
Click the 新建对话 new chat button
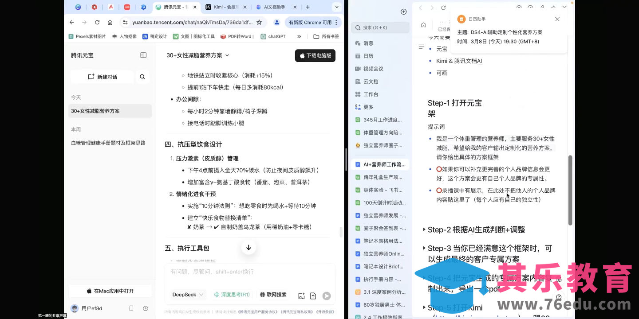[x=103, y=77]
